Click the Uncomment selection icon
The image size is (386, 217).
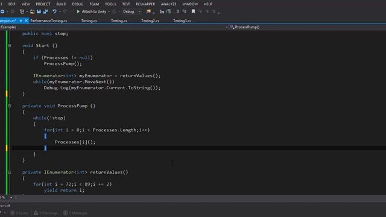[x=184, y=11]
